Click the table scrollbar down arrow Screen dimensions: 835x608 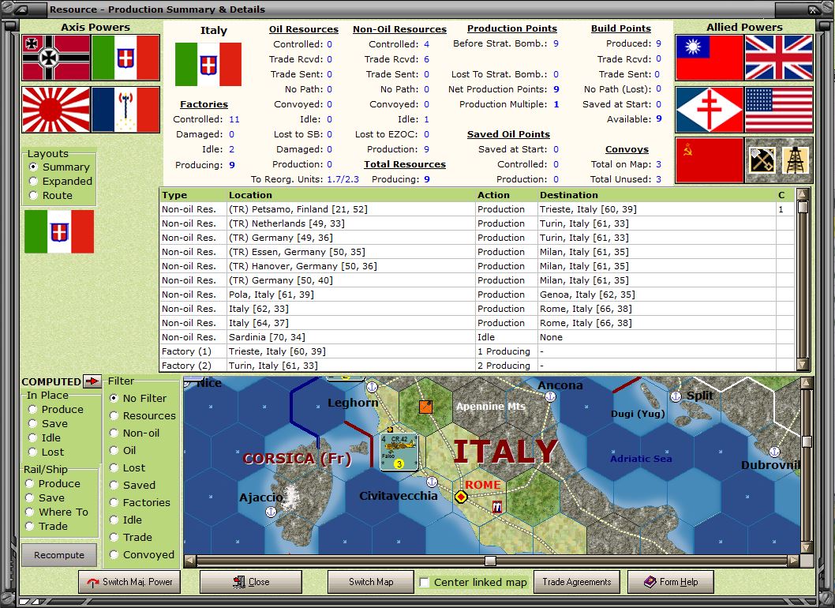803,365
